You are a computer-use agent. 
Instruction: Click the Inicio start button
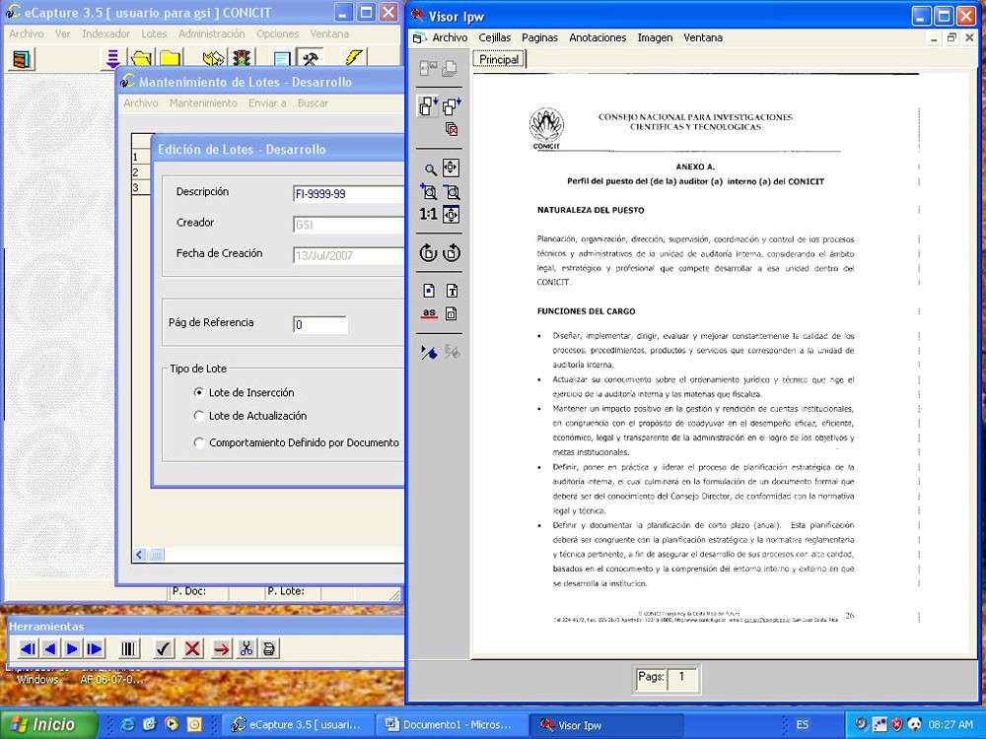[49, 724]
